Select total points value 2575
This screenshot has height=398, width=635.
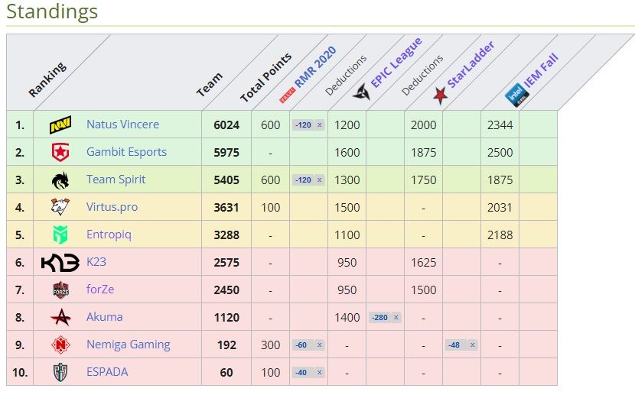pos(226,263)
